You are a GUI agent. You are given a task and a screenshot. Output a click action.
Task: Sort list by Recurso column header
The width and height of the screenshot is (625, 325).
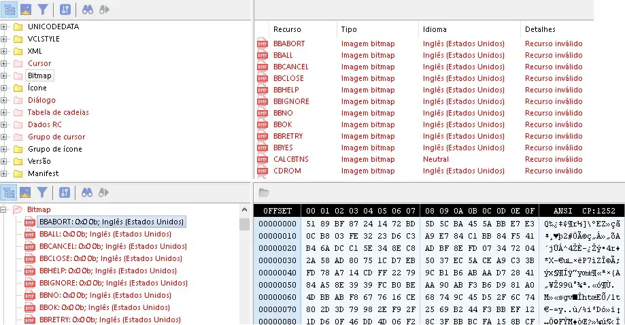coord(287,29)
